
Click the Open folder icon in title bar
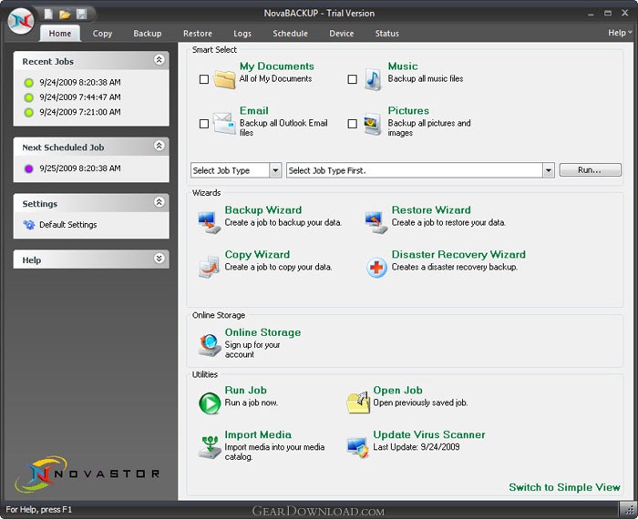pyautogui.click(x=65, y=15)
